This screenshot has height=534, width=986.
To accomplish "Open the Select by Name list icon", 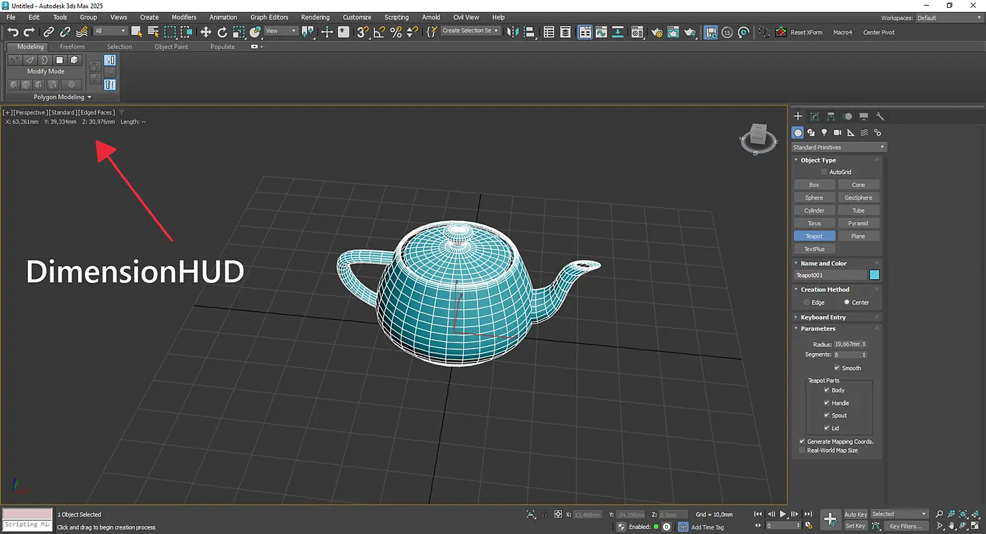I will click(x=153, y=31).
